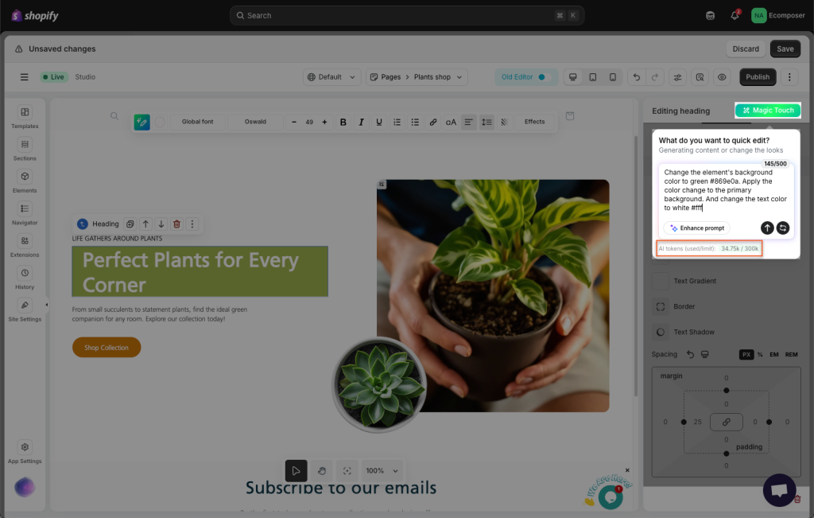Click the hamburger menu icon
The height and width of the screenshot is (518, 814).
coord(25,77)
